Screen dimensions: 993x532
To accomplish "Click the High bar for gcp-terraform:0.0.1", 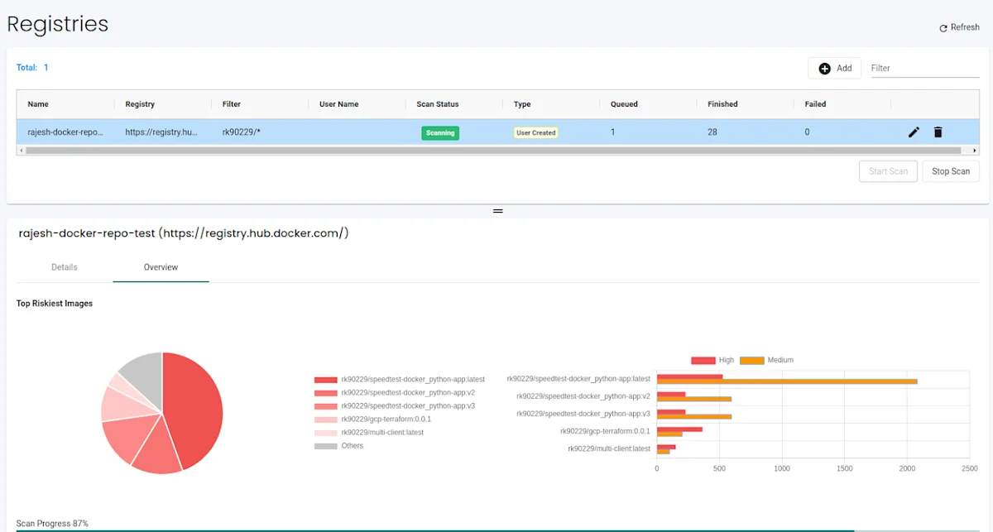I will pyautogui.click(x=679, y=429).
